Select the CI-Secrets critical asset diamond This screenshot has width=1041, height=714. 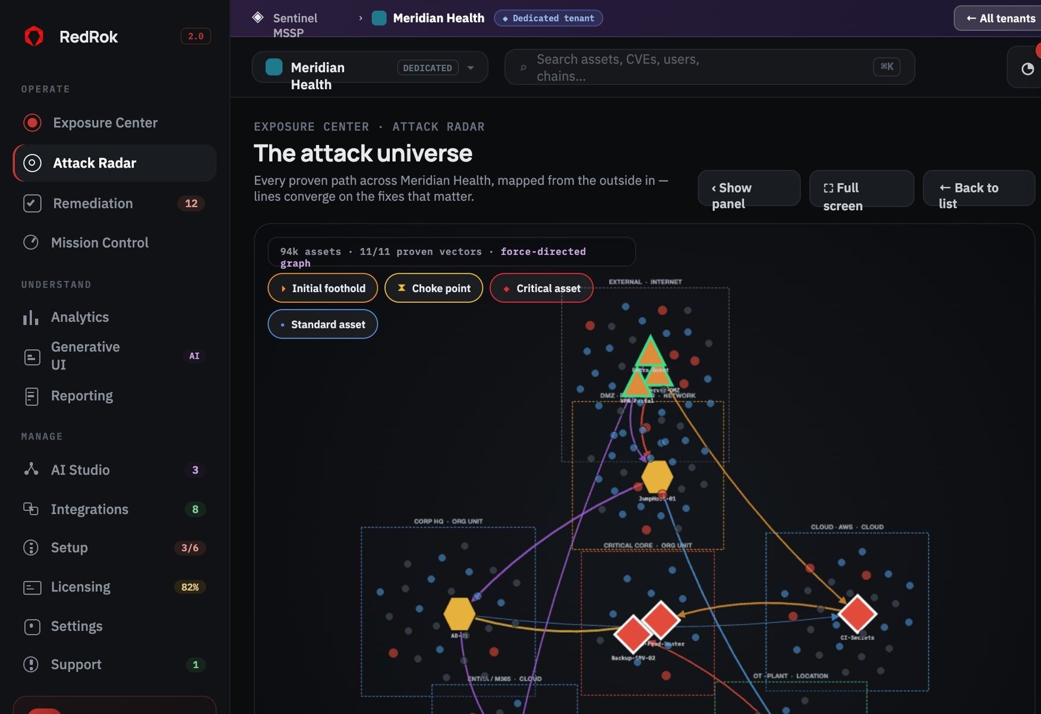857,613
